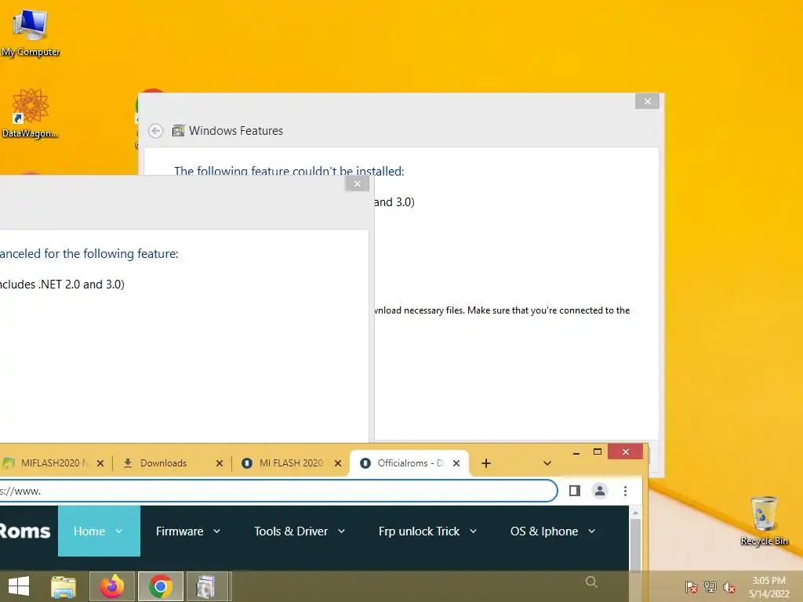Maximize the Chrome window

coord(597,452)
